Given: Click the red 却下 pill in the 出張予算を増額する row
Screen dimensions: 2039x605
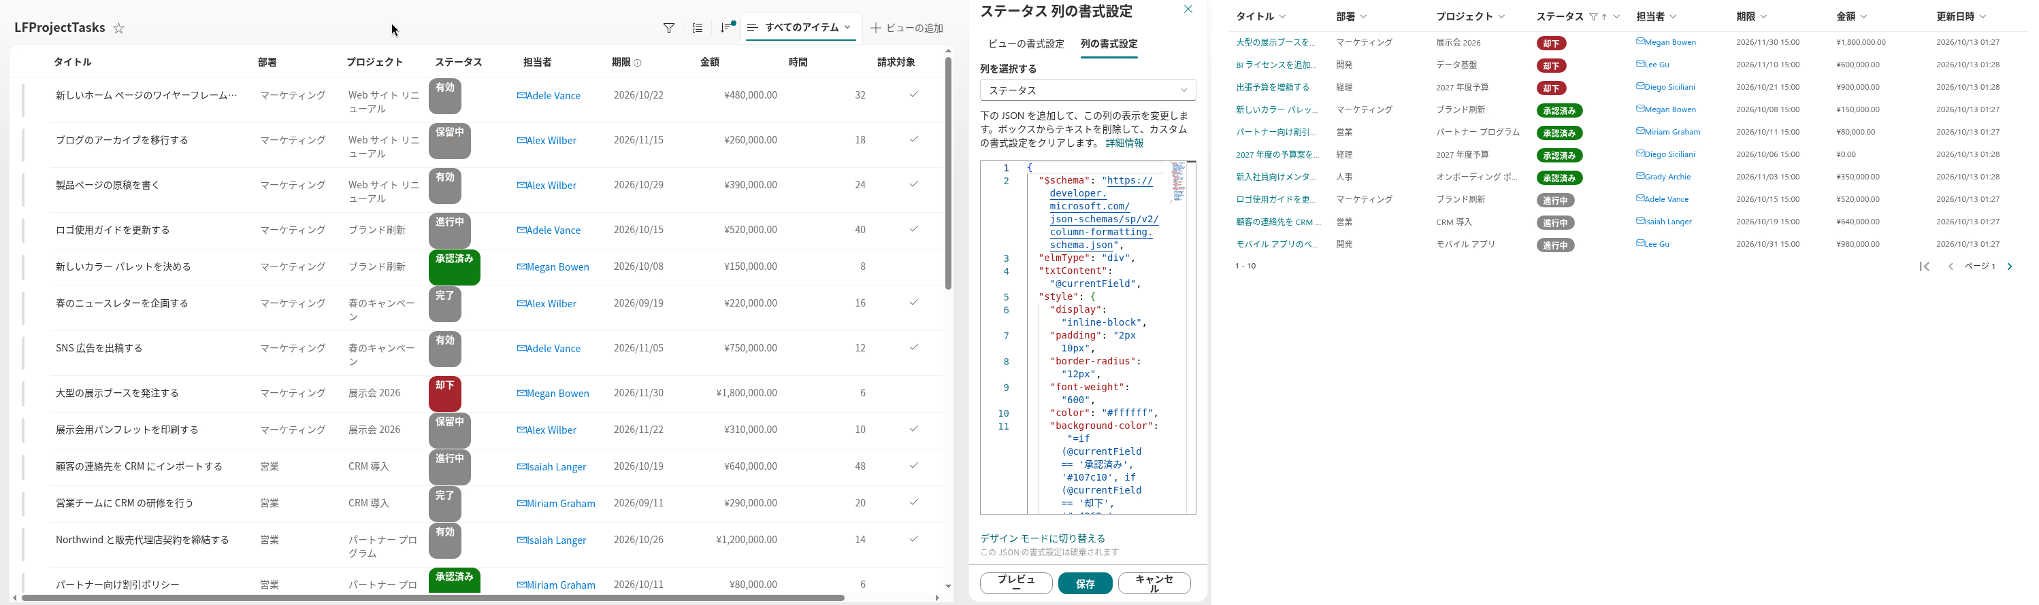Looking at the screenshot, I should pos(1552,88).
